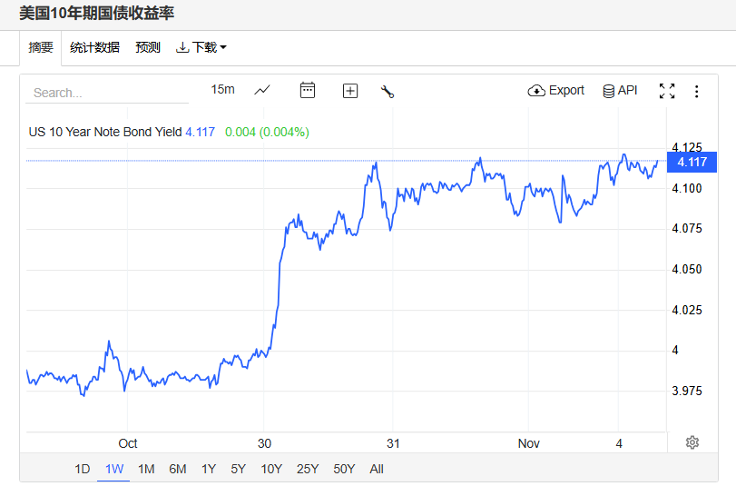Expand the 下载 download dropdown
736x496 pixels.
[201, 47]
